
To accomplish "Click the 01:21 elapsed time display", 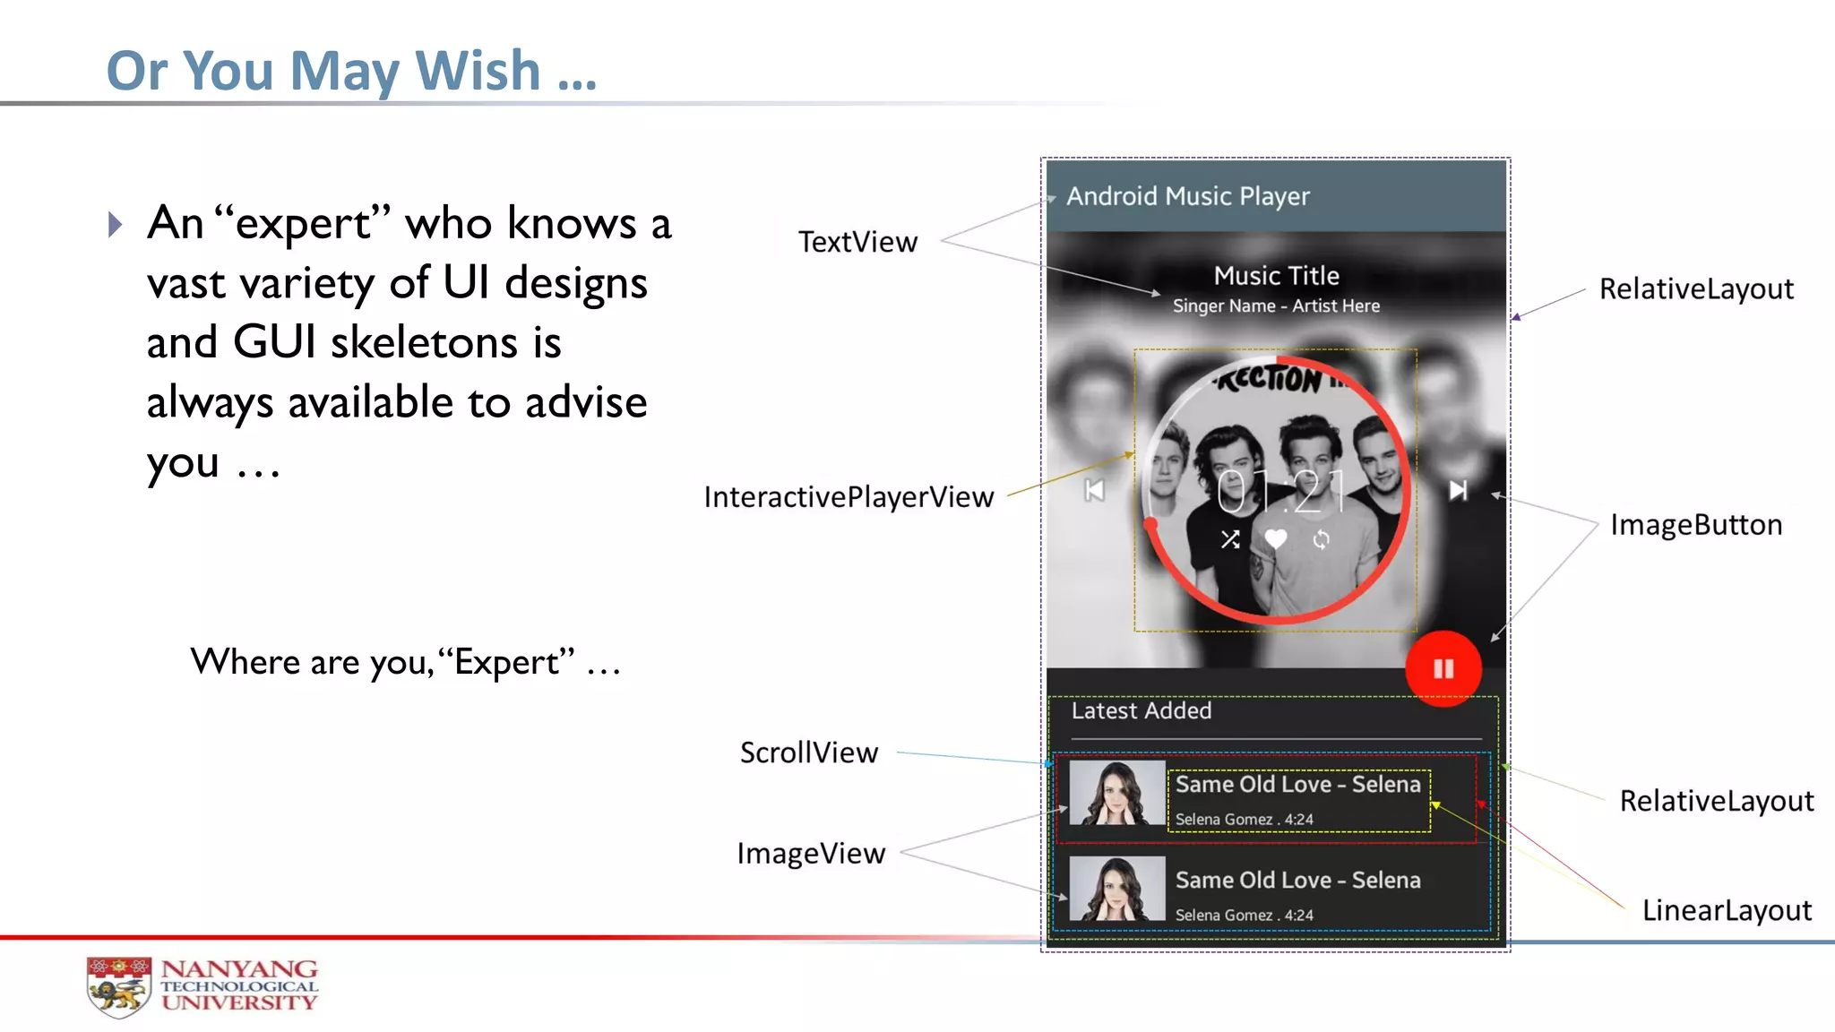I will click(1281, 491).
